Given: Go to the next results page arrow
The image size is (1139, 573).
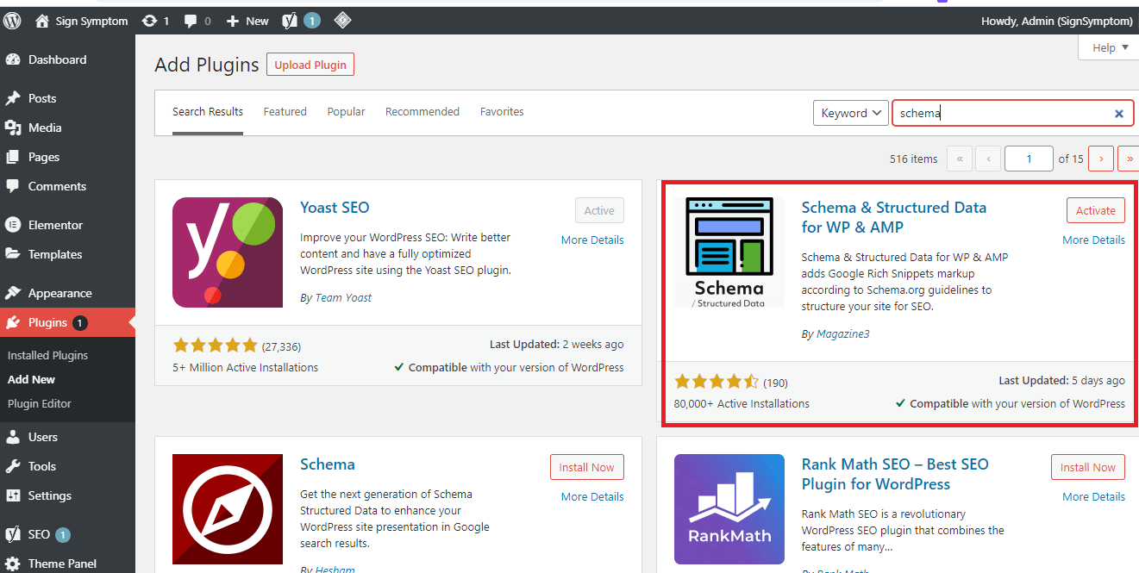Looking at the screenshot, I should click(1101, 159).
